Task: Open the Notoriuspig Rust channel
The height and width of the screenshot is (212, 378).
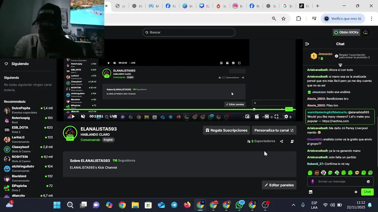Action: click(x=28, y=120)
